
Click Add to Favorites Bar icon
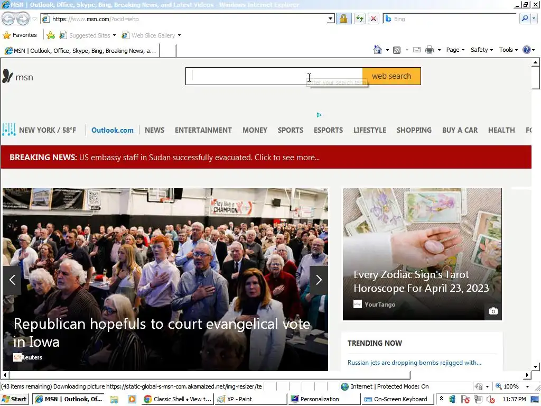tap(51, 35)
